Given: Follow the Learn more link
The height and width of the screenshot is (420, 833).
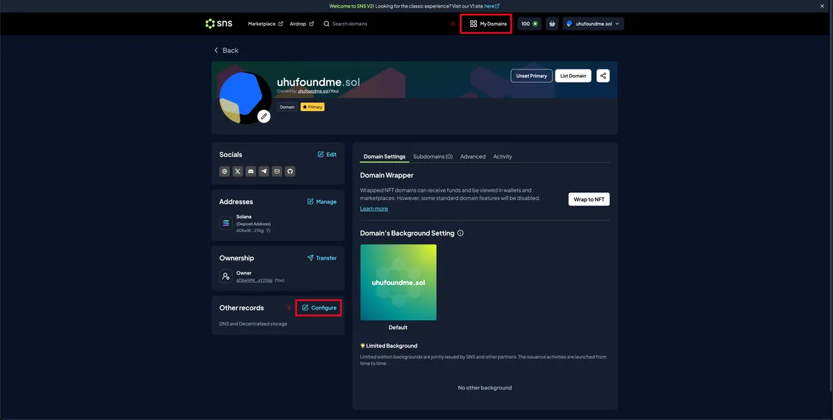Looking at the screenshot, I should (x=373, y=208).
